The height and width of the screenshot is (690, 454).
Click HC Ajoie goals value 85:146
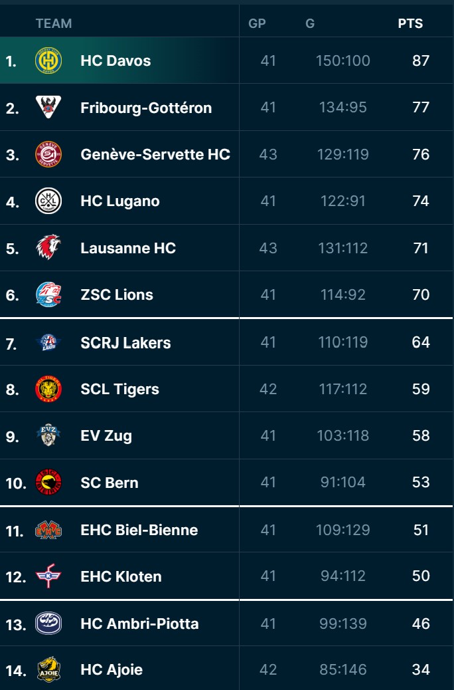click(342, 669)
